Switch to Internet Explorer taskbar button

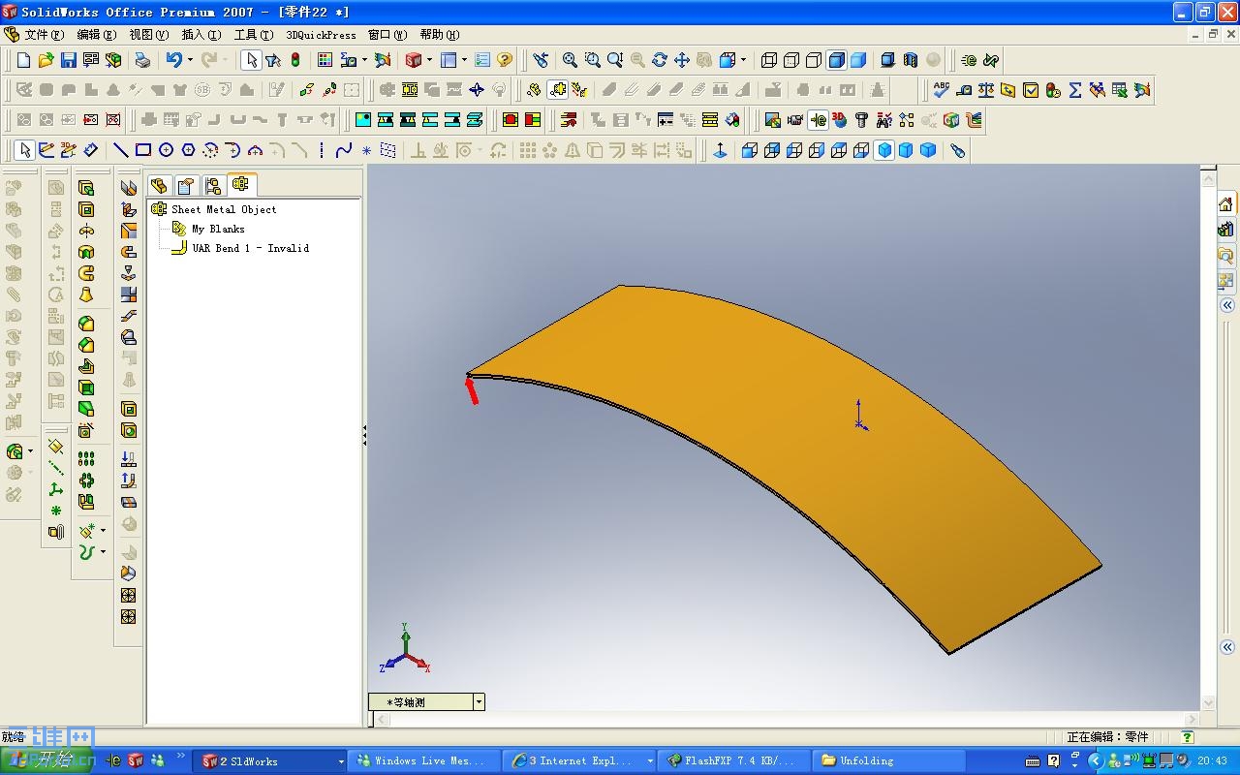click(x=579, y=761)
